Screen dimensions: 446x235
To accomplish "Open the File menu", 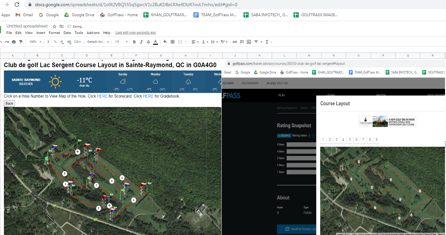I will click(9, 33).
